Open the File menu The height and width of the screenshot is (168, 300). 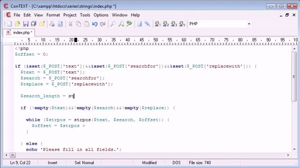click(17, 15)
